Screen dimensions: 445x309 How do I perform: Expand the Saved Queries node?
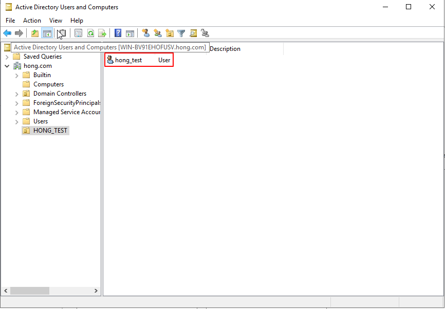7,57
